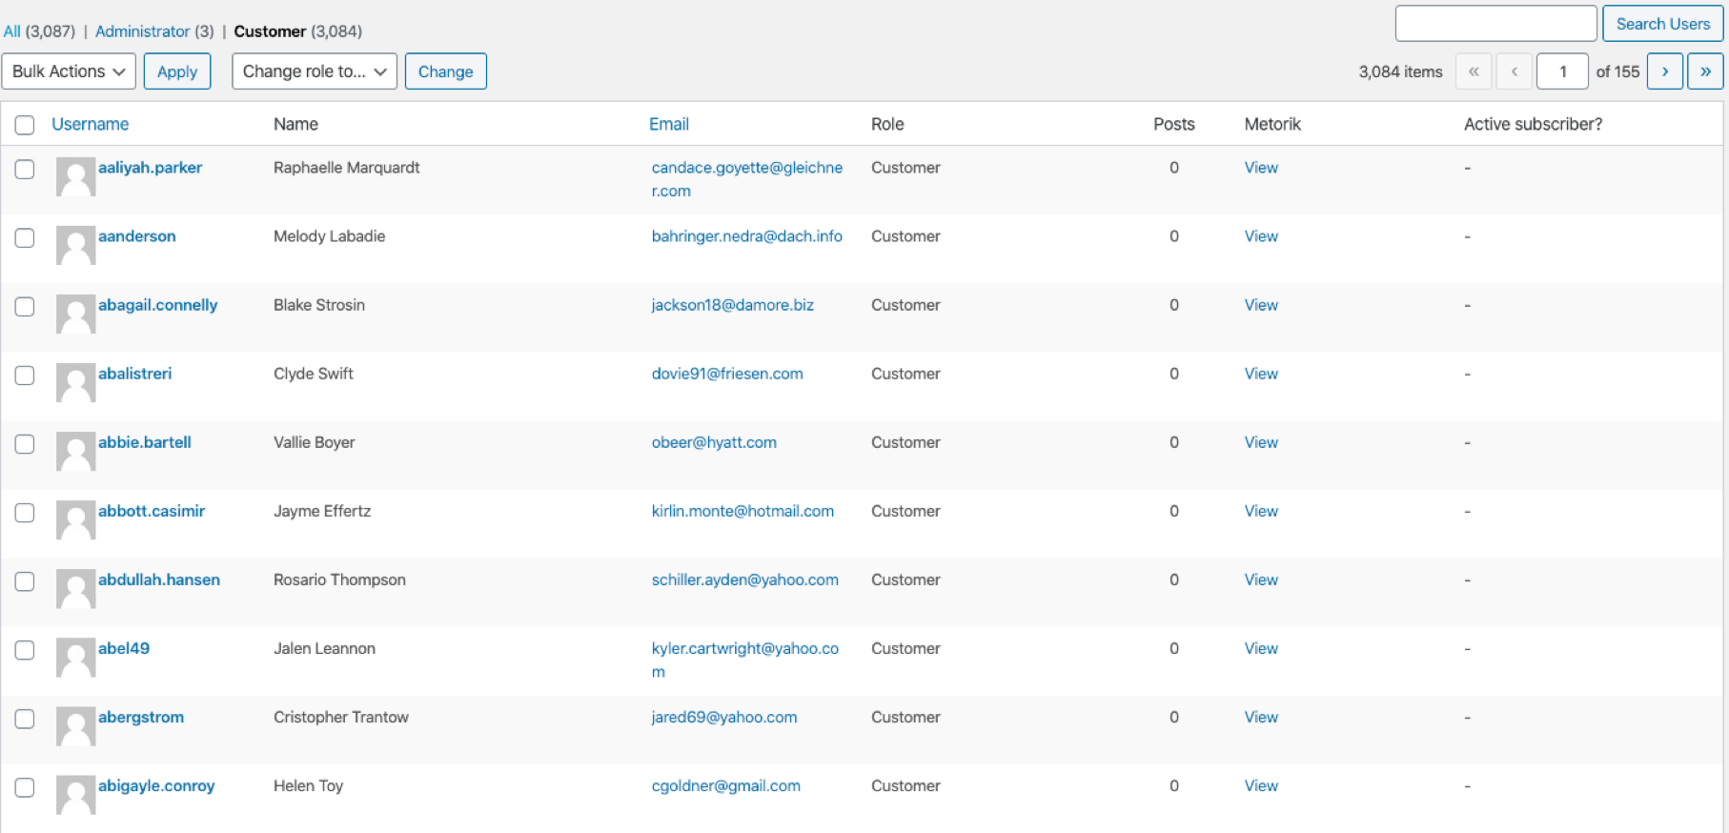Check the select-all checkbox in the header
The image size is (1729, 833).
point(25,125)
